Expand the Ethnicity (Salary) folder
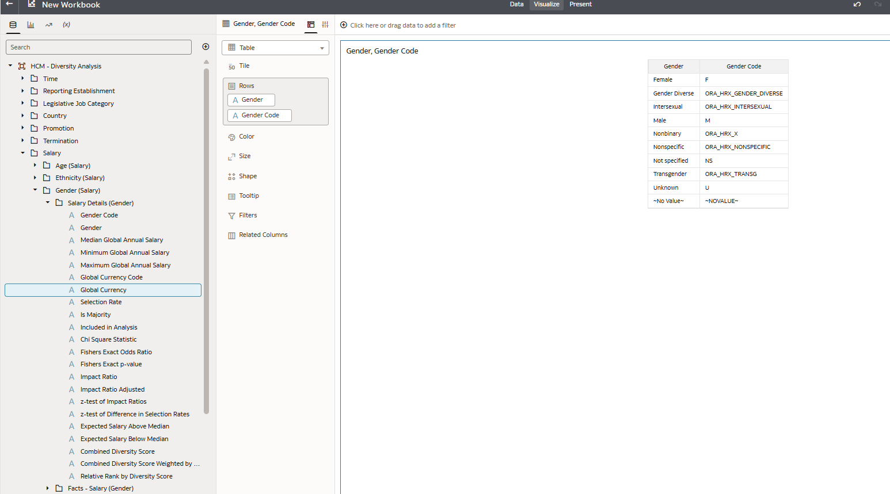 [35, 178]
